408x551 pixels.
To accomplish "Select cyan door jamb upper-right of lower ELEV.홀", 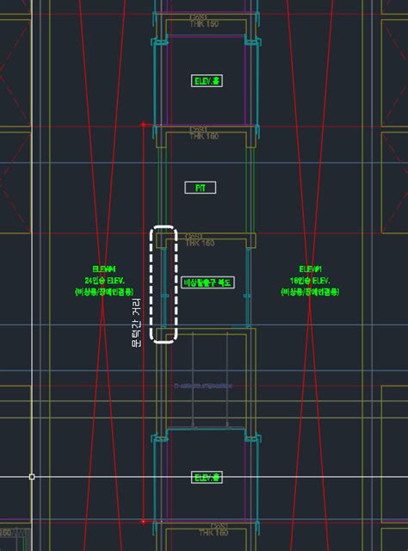I will (252, 437).
